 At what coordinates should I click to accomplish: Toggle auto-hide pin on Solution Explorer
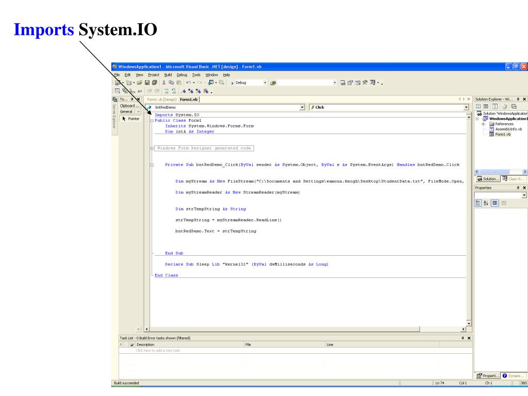[x=518, y=100]
